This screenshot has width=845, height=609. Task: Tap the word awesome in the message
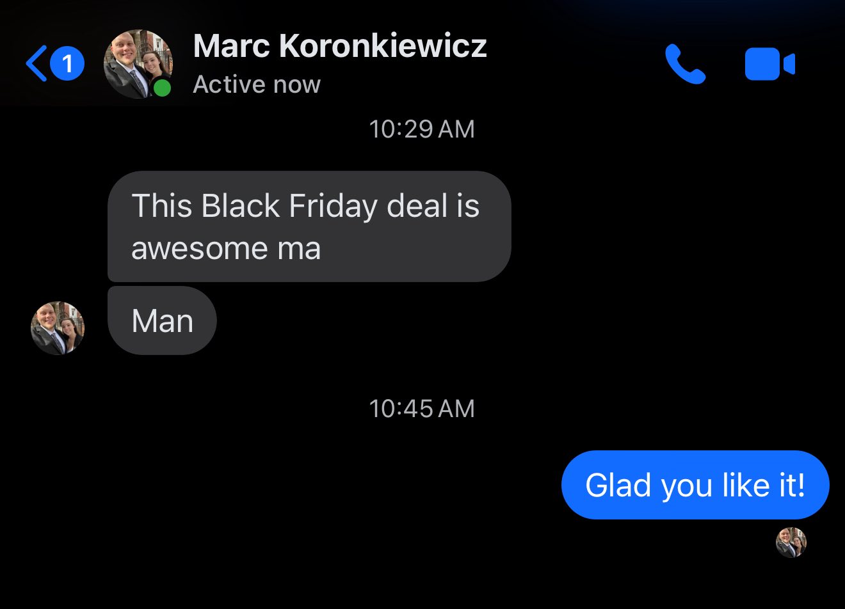tap(200, 249)
